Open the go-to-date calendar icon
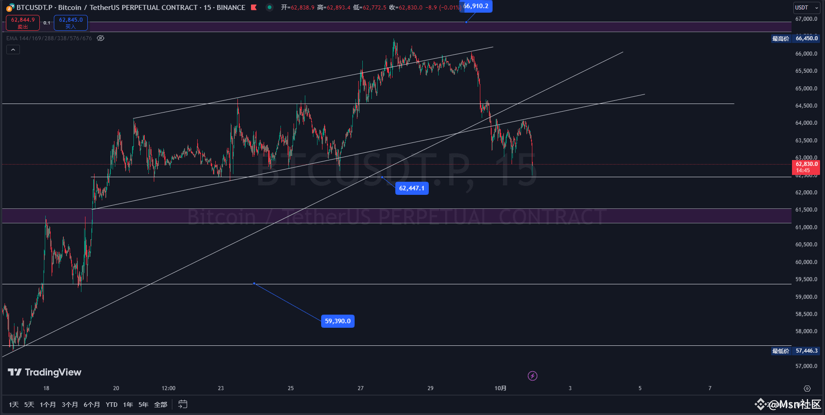 coord(182,404)
